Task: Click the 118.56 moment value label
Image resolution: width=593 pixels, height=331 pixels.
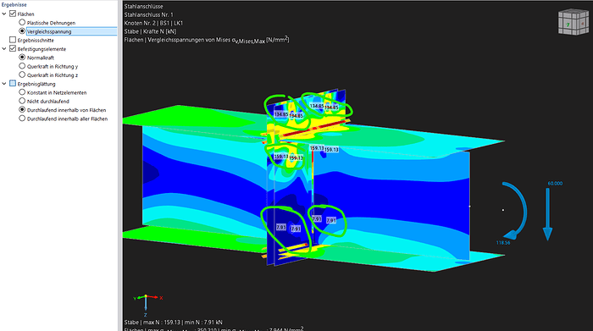Action: coord(503,243)
